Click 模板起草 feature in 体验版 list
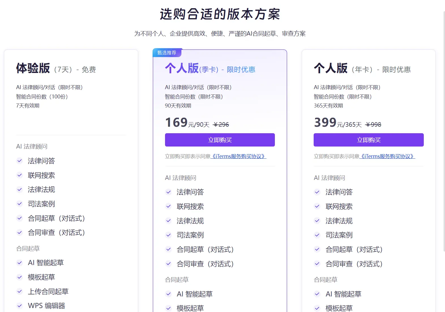Image resolution: width=445 pixels, height=312 pixels. coord(41,277)
